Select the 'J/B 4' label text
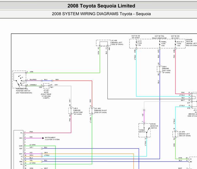 (164, 66)
